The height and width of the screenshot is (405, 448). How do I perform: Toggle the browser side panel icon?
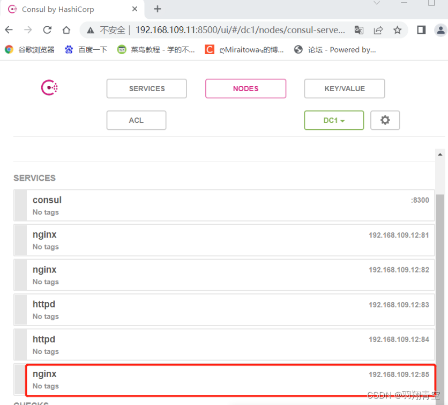(x=421, y=30)
